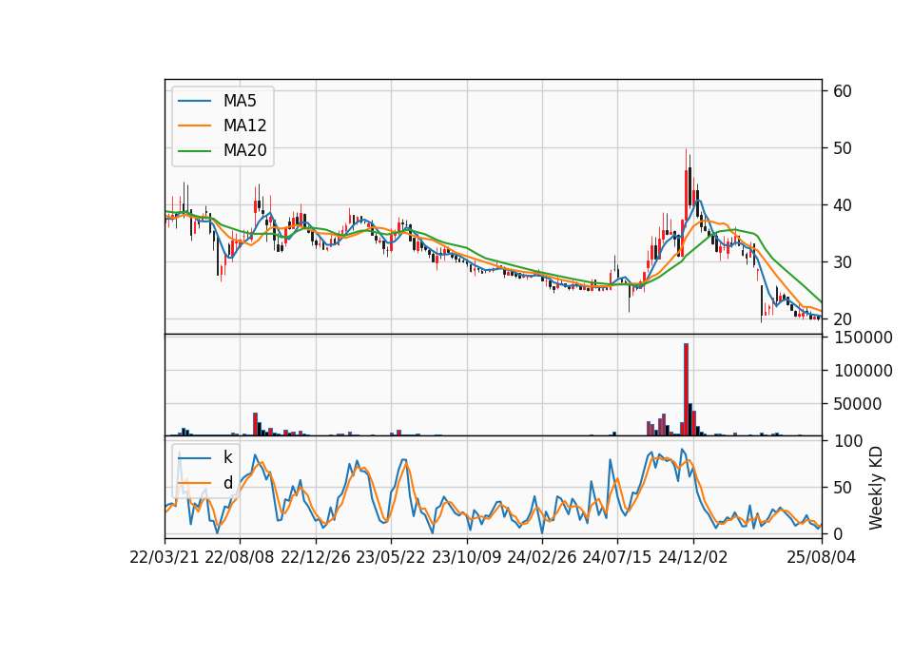
Task: Click the orange MA12 legend line sample
Action: pyautogui.click(x=194, y=125)
